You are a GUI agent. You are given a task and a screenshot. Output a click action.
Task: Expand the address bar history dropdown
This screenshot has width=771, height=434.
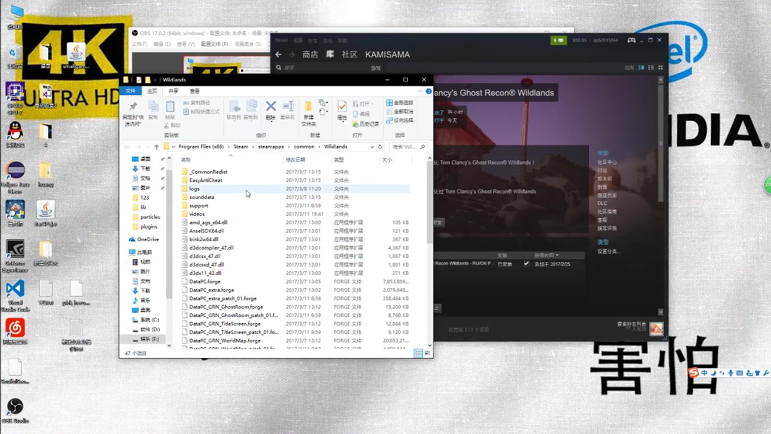point(372,146)
